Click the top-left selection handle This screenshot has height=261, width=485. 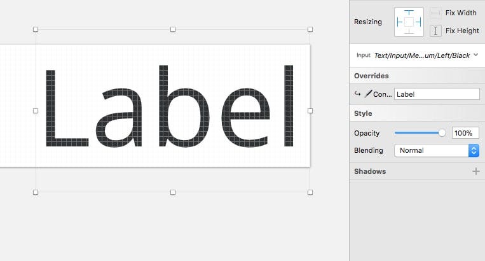pyautogui.click(x=36, y=29)
